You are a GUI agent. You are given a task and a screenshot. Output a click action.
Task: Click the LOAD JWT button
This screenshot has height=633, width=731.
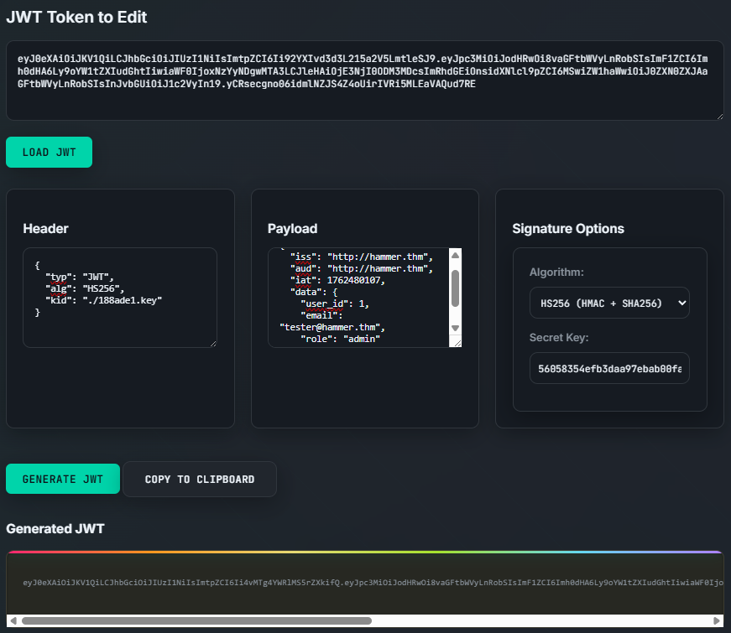coord(49,153)
